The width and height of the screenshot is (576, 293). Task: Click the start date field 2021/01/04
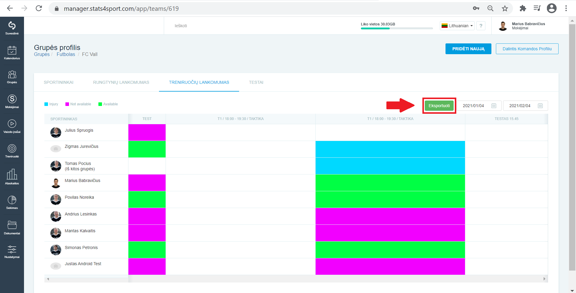tap(479, 106)
